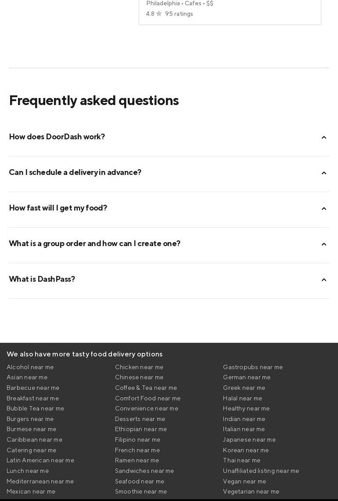The height and width of the screenshot is (501, 338).
Task: Go to 'Vegetarian near me'
Action: point(251,491)
